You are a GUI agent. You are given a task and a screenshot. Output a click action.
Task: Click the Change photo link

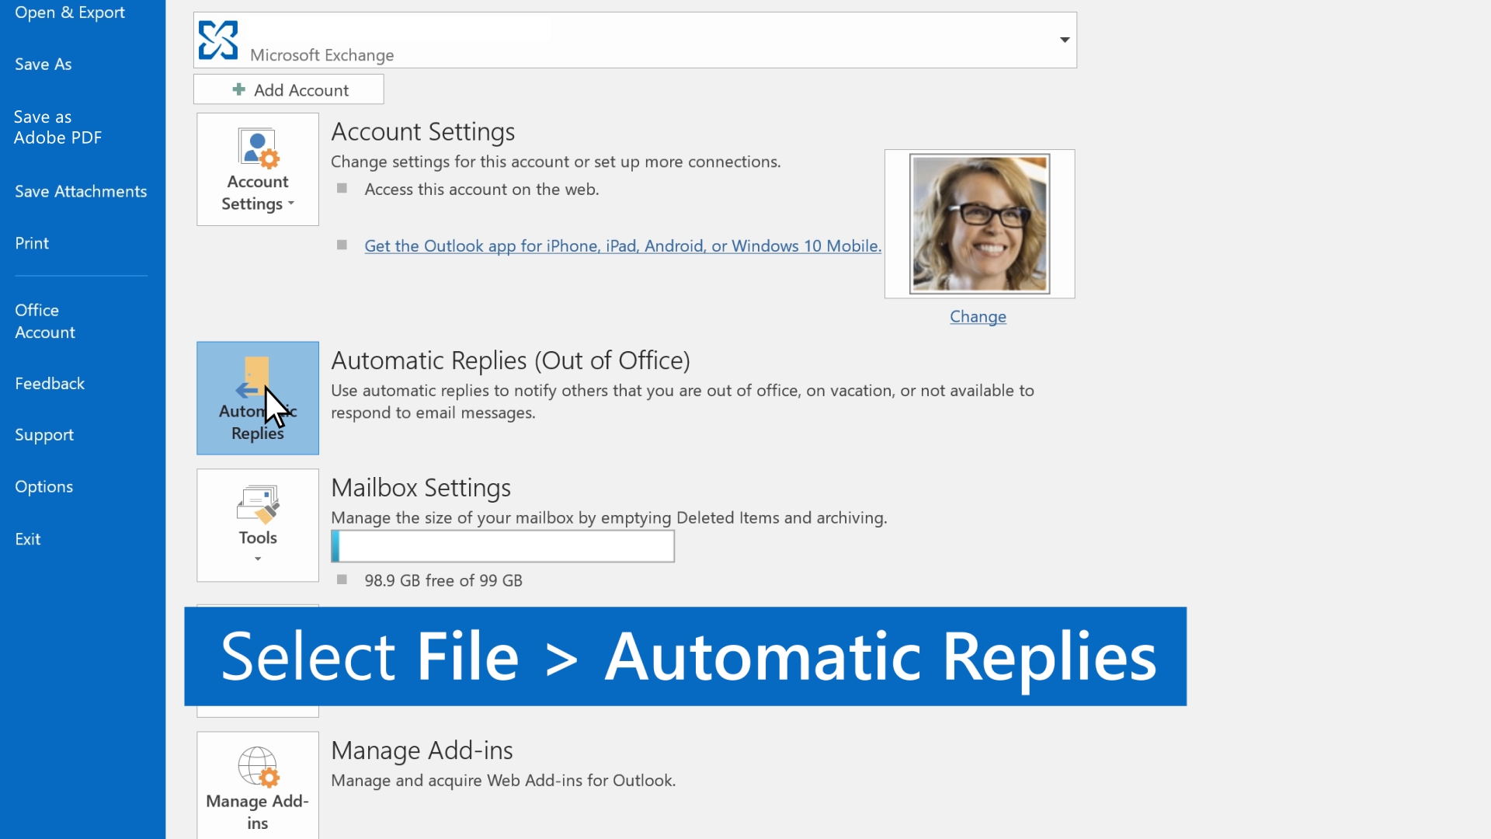(x=978, y=316)
